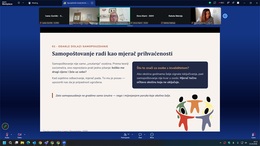Viewport: 260px width, 146px height.
Task: Select Rahela Matvija participant tile
Action: 175,16
